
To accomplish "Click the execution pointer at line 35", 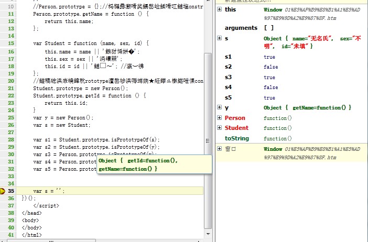I will [x=2, y=191].
